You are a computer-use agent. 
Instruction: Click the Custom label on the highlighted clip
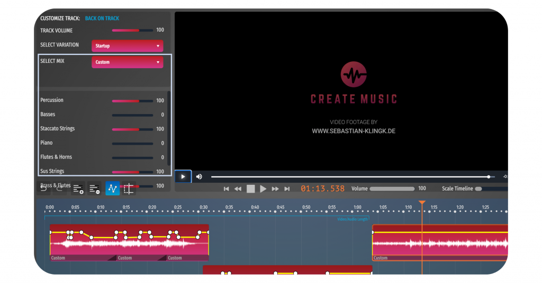click(381, 258)
